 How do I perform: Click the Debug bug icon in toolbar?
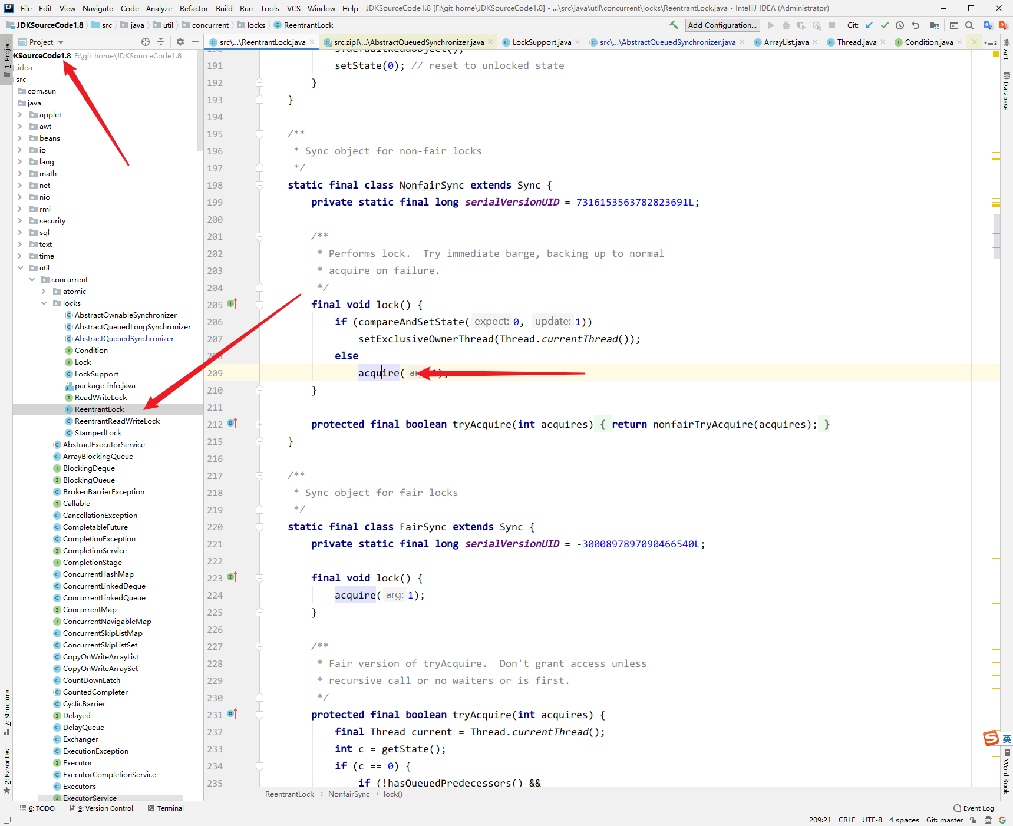(786, 25)
